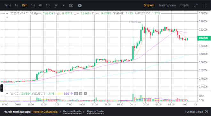Collapse the Vol indicator legend arrow
The image size is (211, 116).
(7, 94)
